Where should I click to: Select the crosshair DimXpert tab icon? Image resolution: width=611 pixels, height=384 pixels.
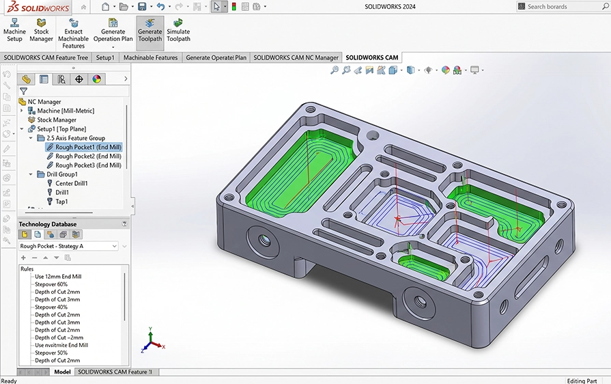(x=79, y=79)
